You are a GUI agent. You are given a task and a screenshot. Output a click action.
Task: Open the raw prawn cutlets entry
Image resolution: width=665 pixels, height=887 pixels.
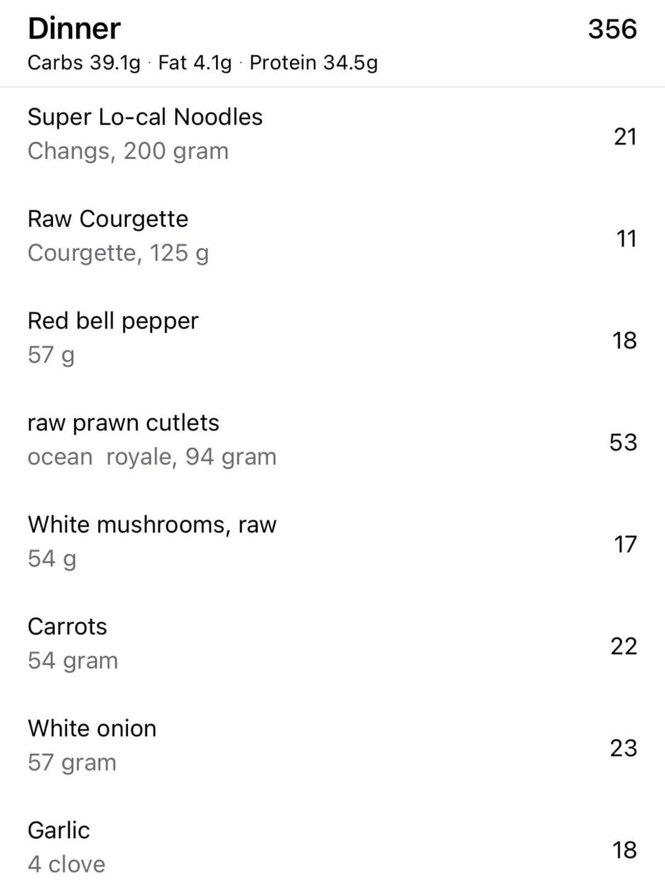[123, 423]
